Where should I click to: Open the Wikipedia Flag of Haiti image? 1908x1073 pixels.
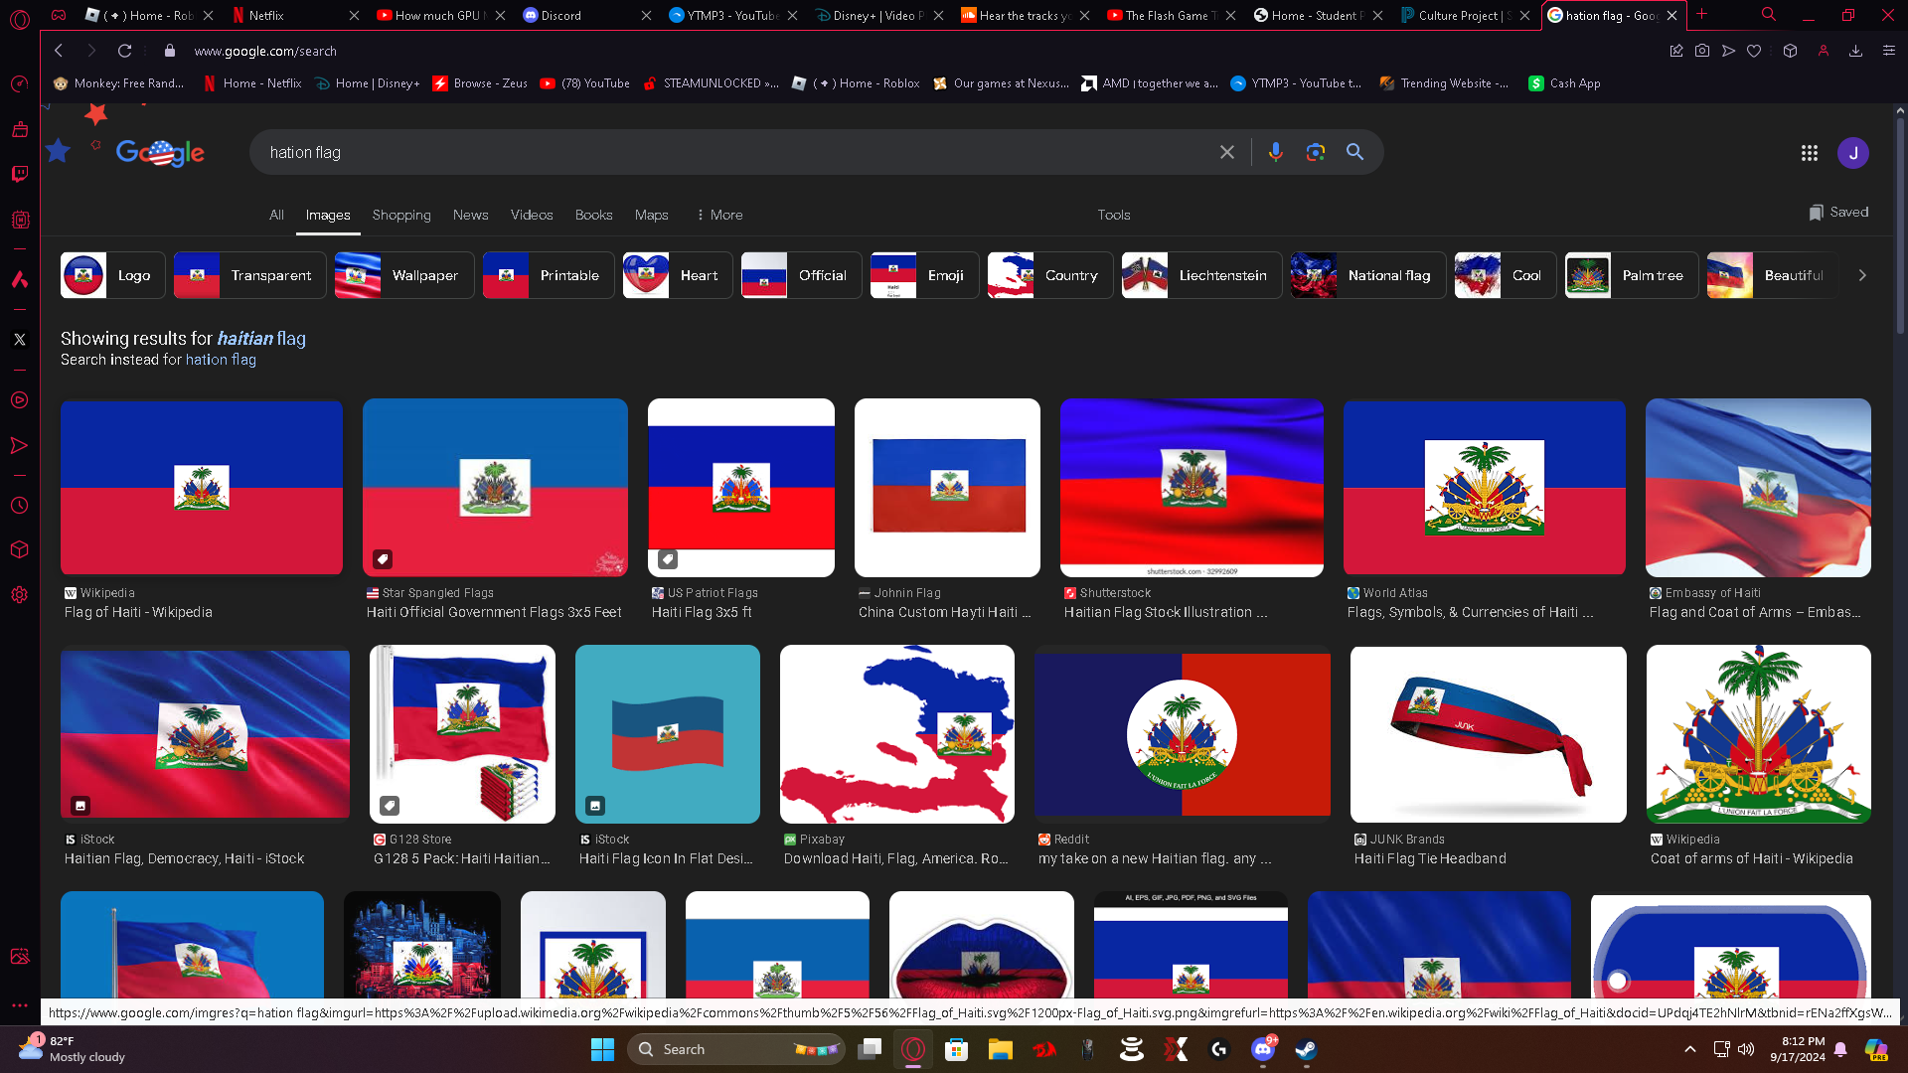[x=202, y=487]
